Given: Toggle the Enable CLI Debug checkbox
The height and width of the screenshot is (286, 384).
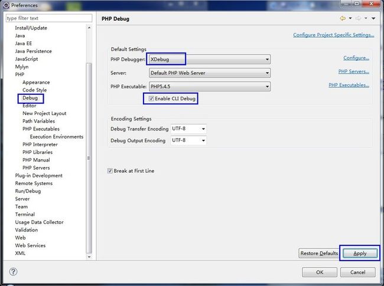Looking at the screenshot, I should click(x=151, y=98).
